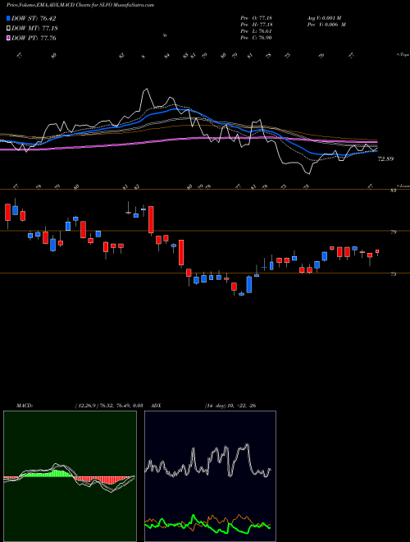Select the 'DOW MT: 77.18' legend text

tap(34, 29)
